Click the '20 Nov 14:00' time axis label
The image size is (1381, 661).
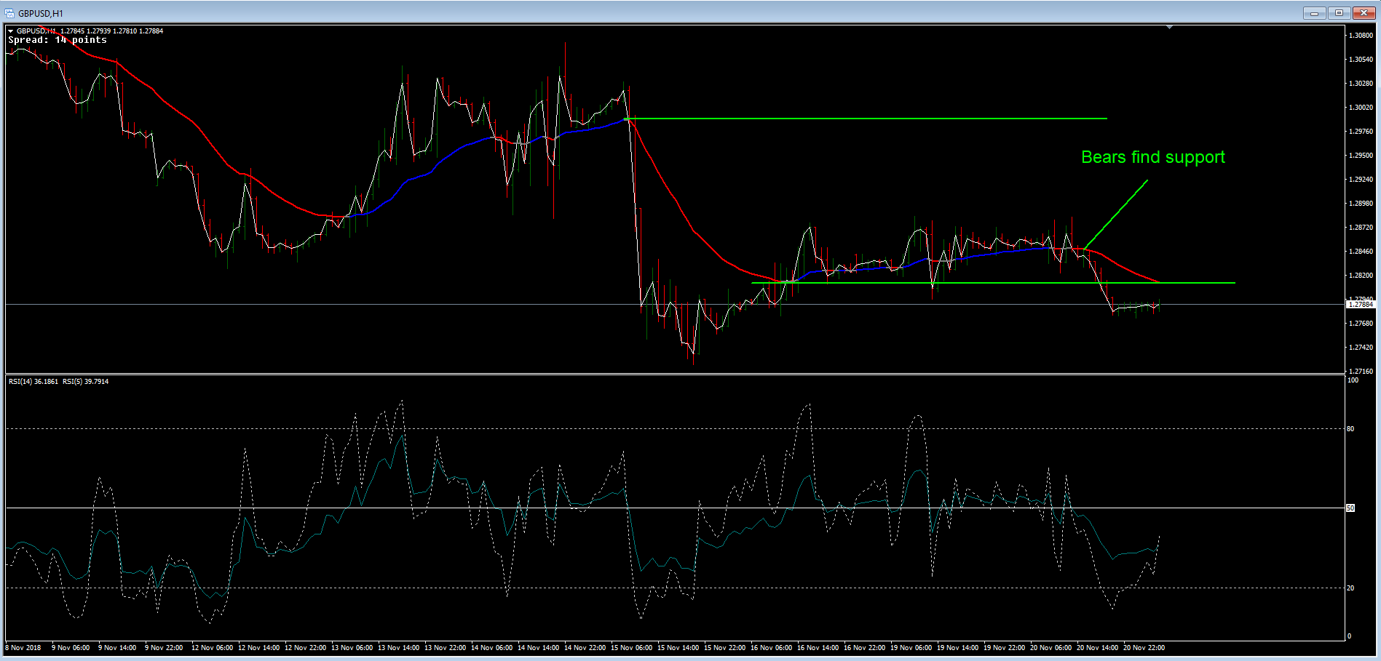pos(1097,647)
